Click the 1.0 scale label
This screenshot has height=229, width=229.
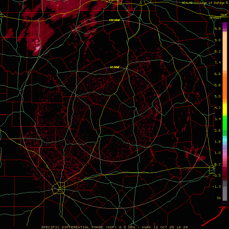(218, 153)
